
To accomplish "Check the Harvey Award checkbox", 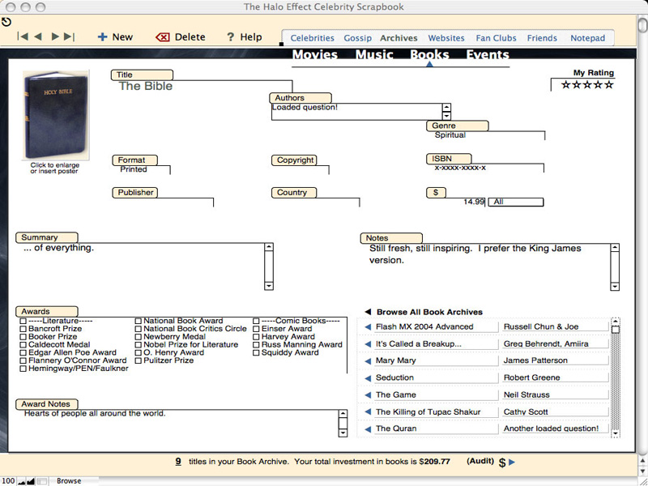I will click(256, 337).
